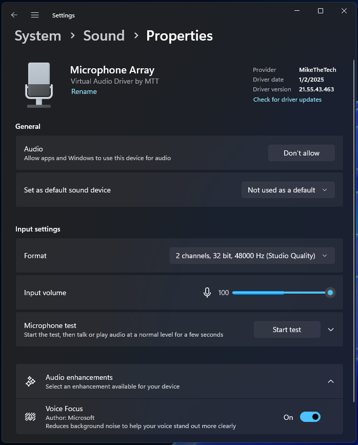Click the Set as default sound device label
The width and height of the screenshot is (358, 445).
(x=67, y=190)
